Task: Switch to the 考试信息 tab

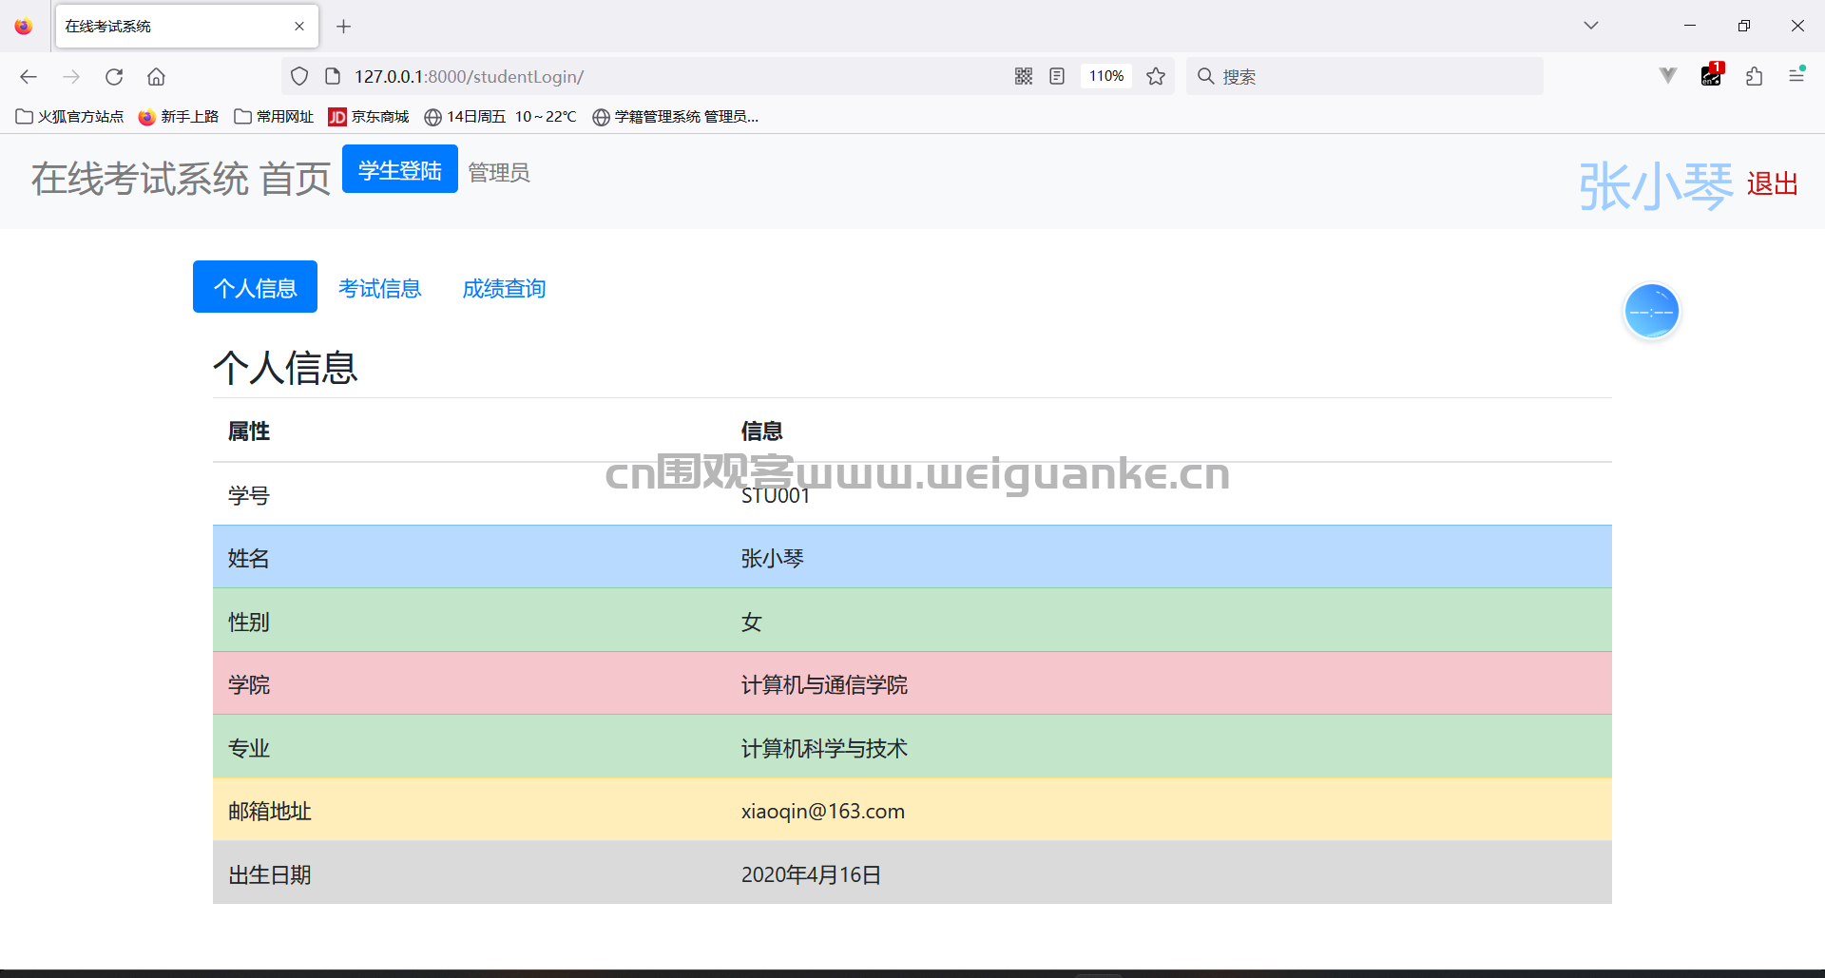Action: [379, 288]
